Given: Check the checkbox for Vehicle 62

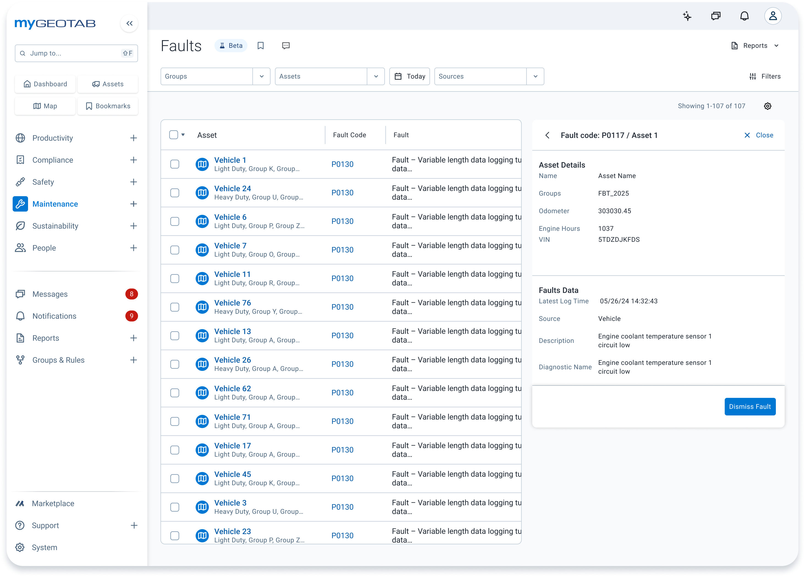Looking at the screenshot, I should 175,393.
